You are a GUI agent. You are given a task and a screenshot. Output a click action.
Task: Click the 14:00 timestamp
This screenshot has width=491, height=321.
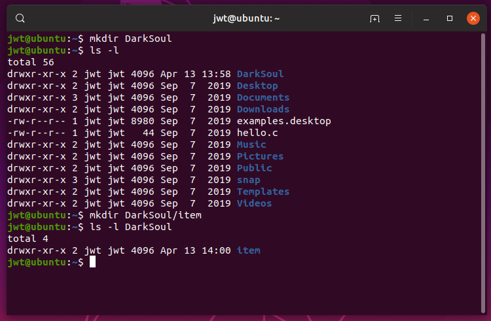[216, 250]
